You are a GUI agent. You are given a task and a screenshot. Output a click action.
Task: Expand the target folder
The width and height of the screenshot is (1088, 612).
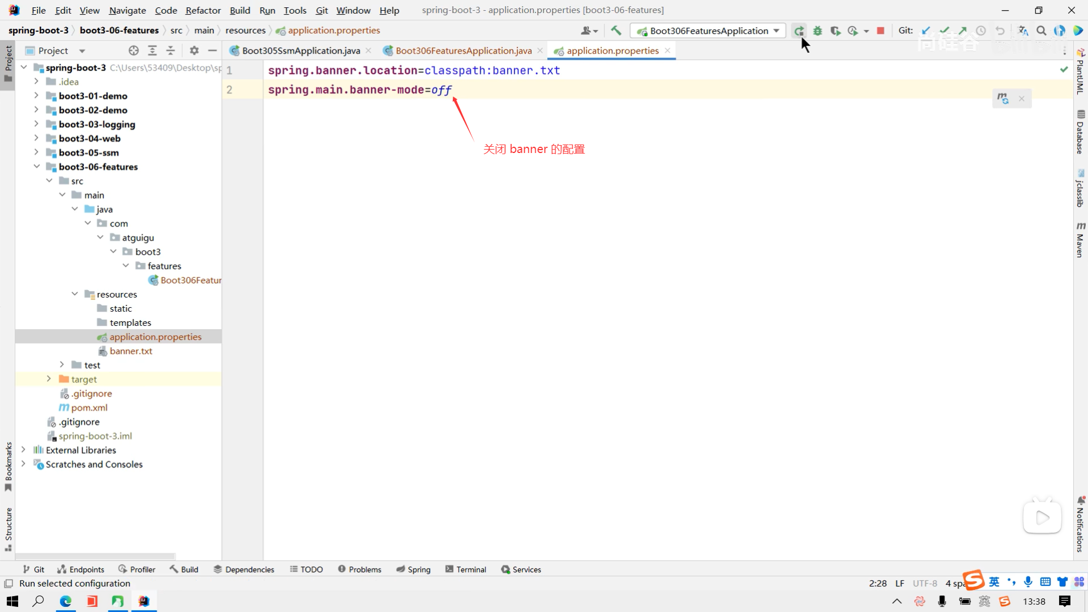point(49,379)
